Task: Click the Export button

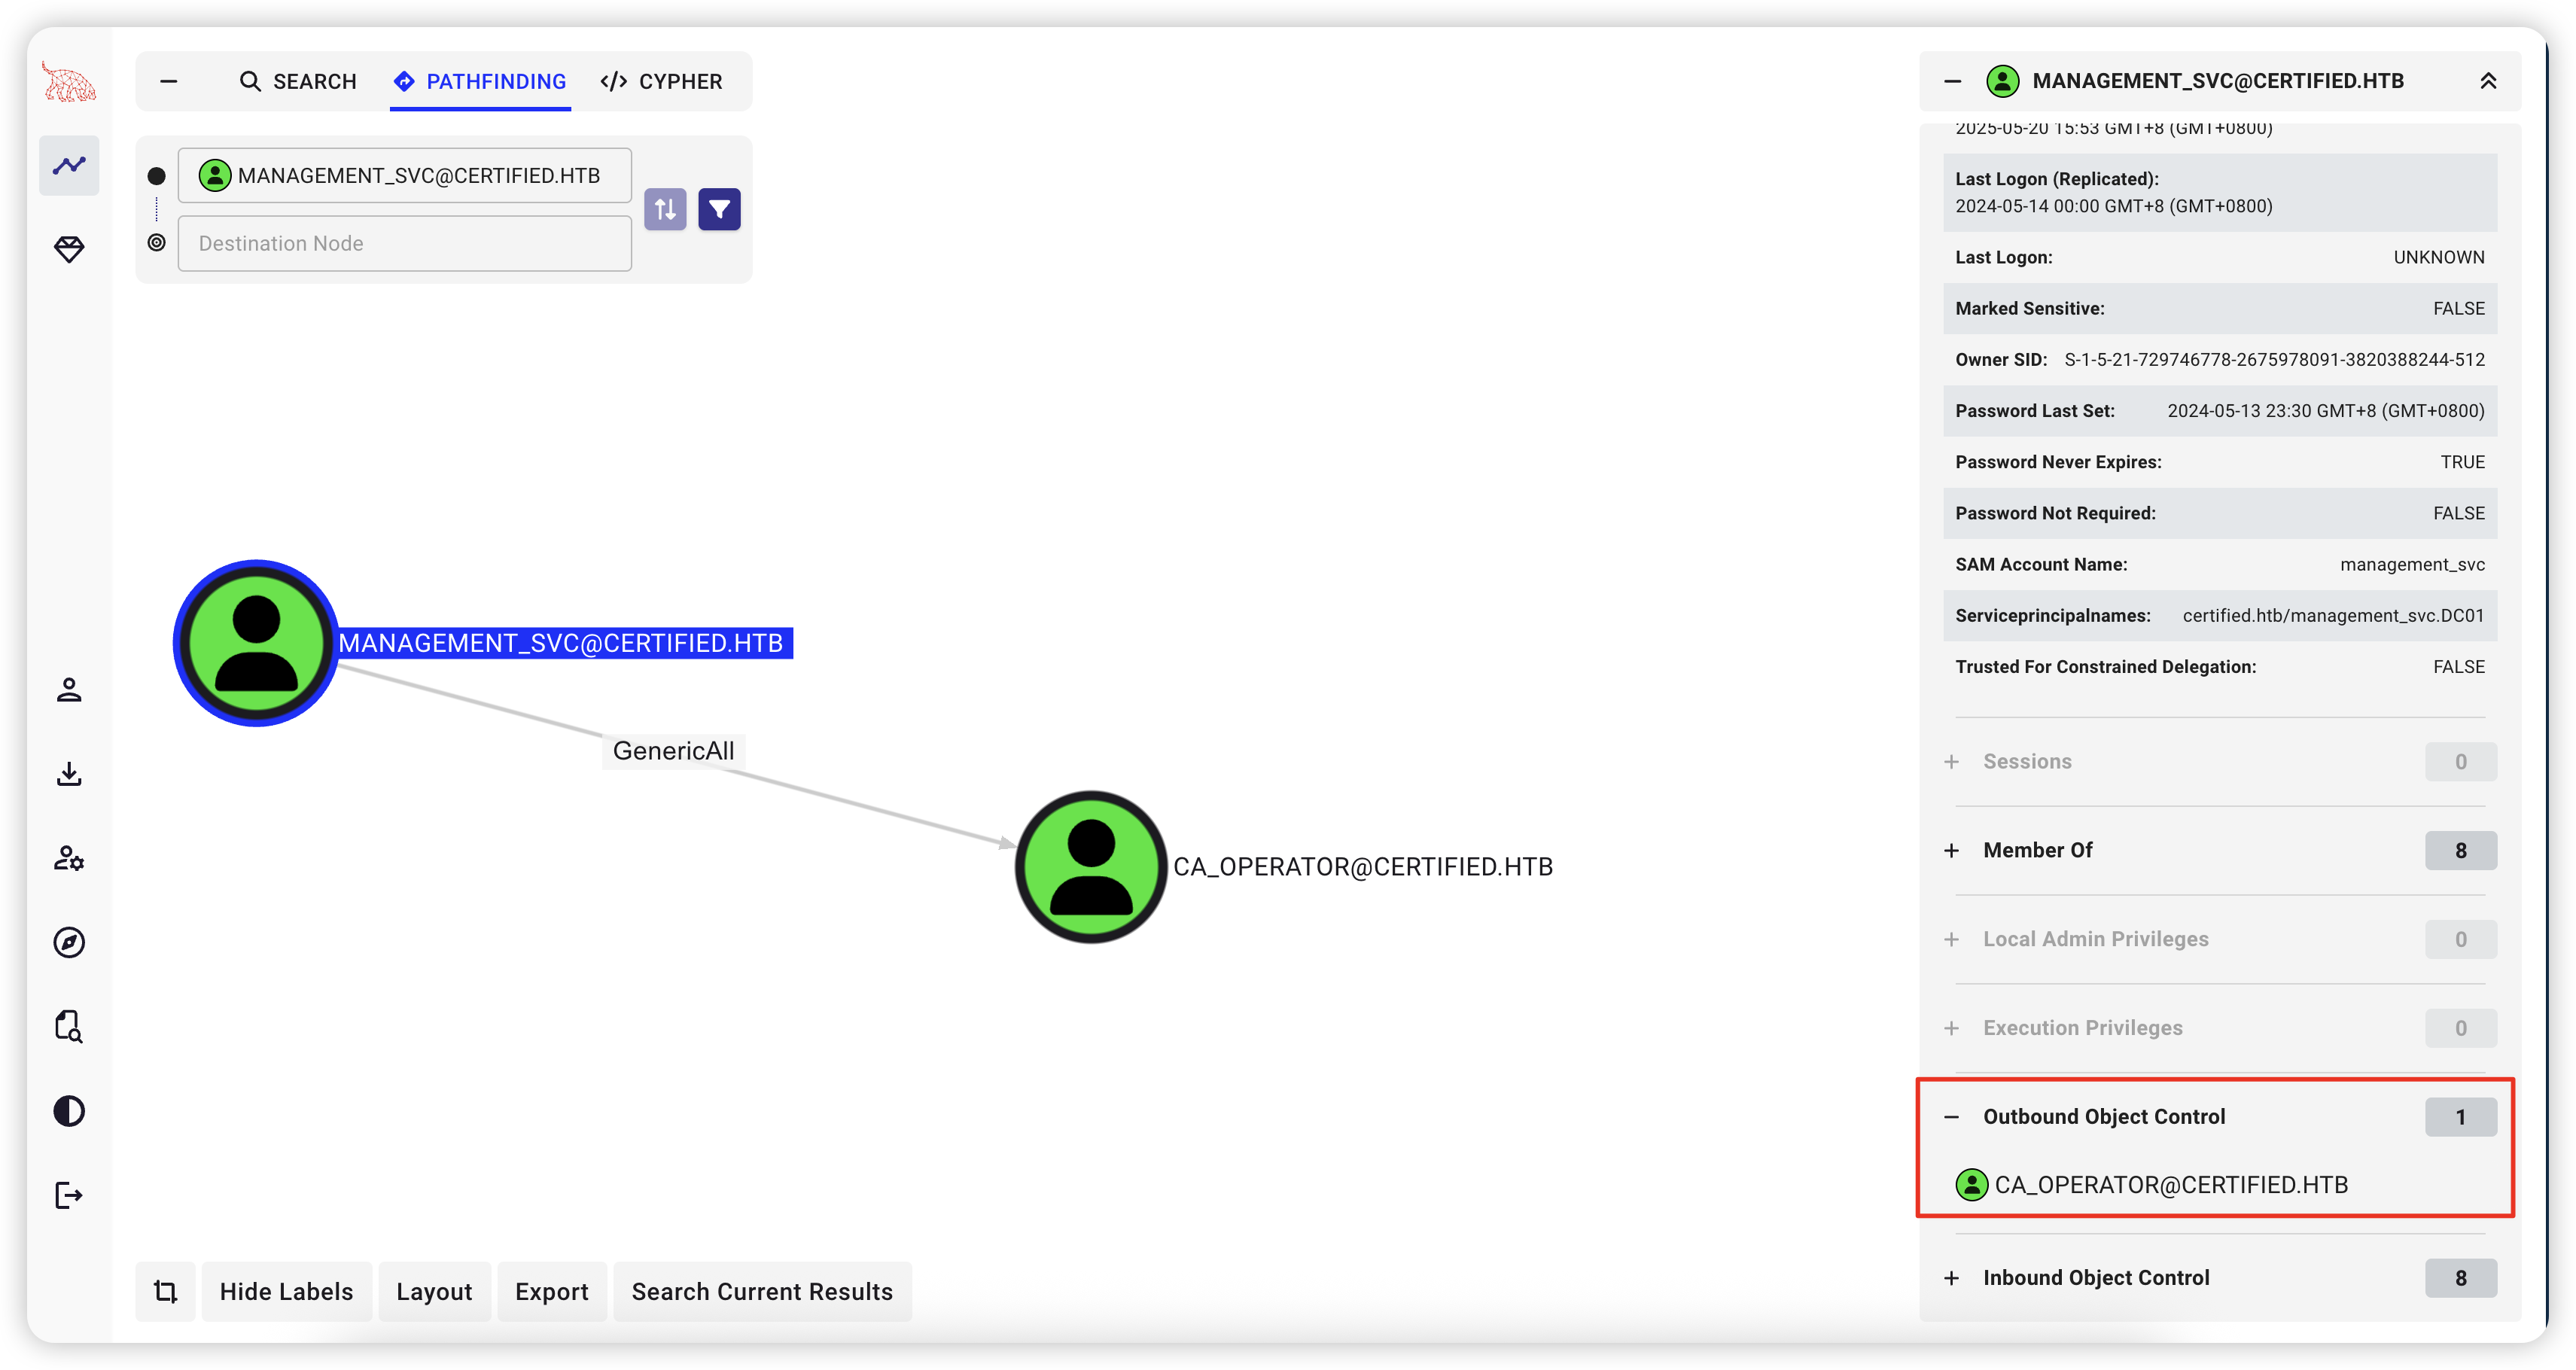Action: click(551, 1291)
